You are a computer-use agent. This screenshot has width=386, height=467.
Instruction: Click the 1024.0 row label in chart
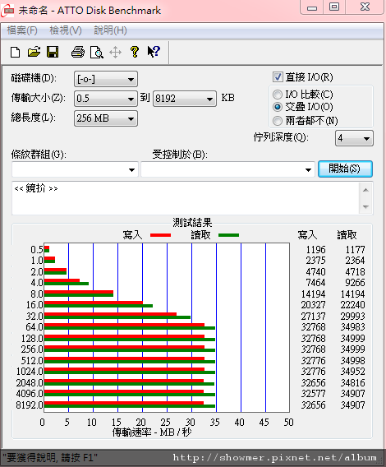click(x=30, y=372)
